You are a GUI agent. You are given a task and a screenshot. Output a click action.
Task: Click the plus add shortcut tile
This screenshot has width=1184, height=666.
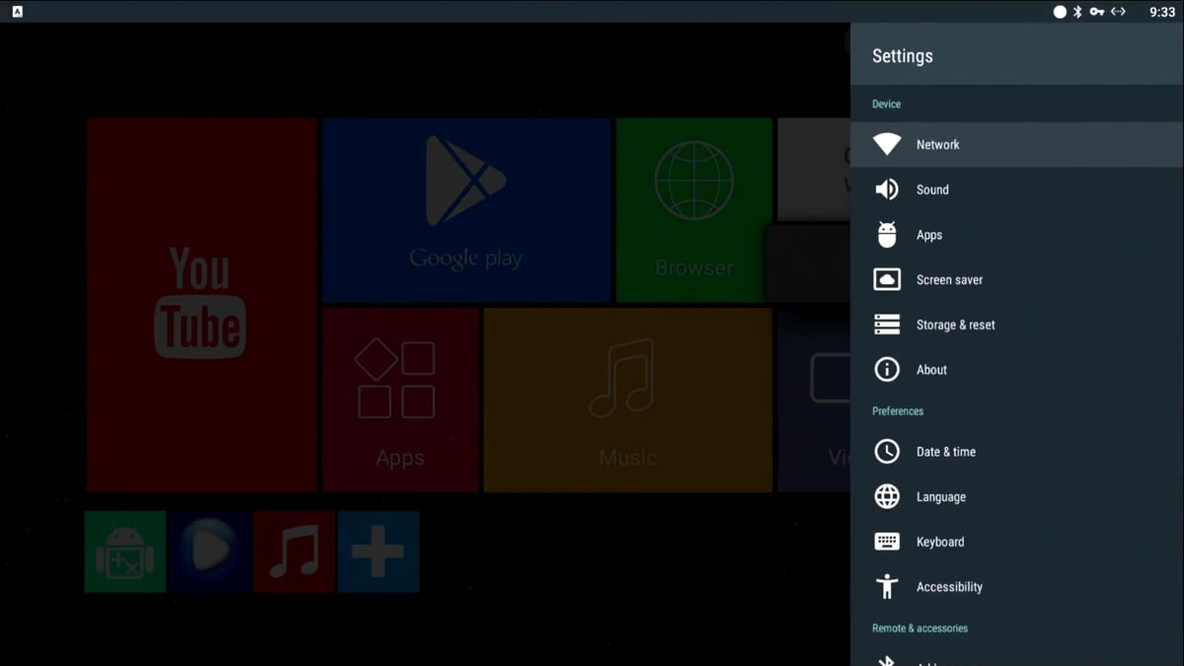(x=378, y=552)
